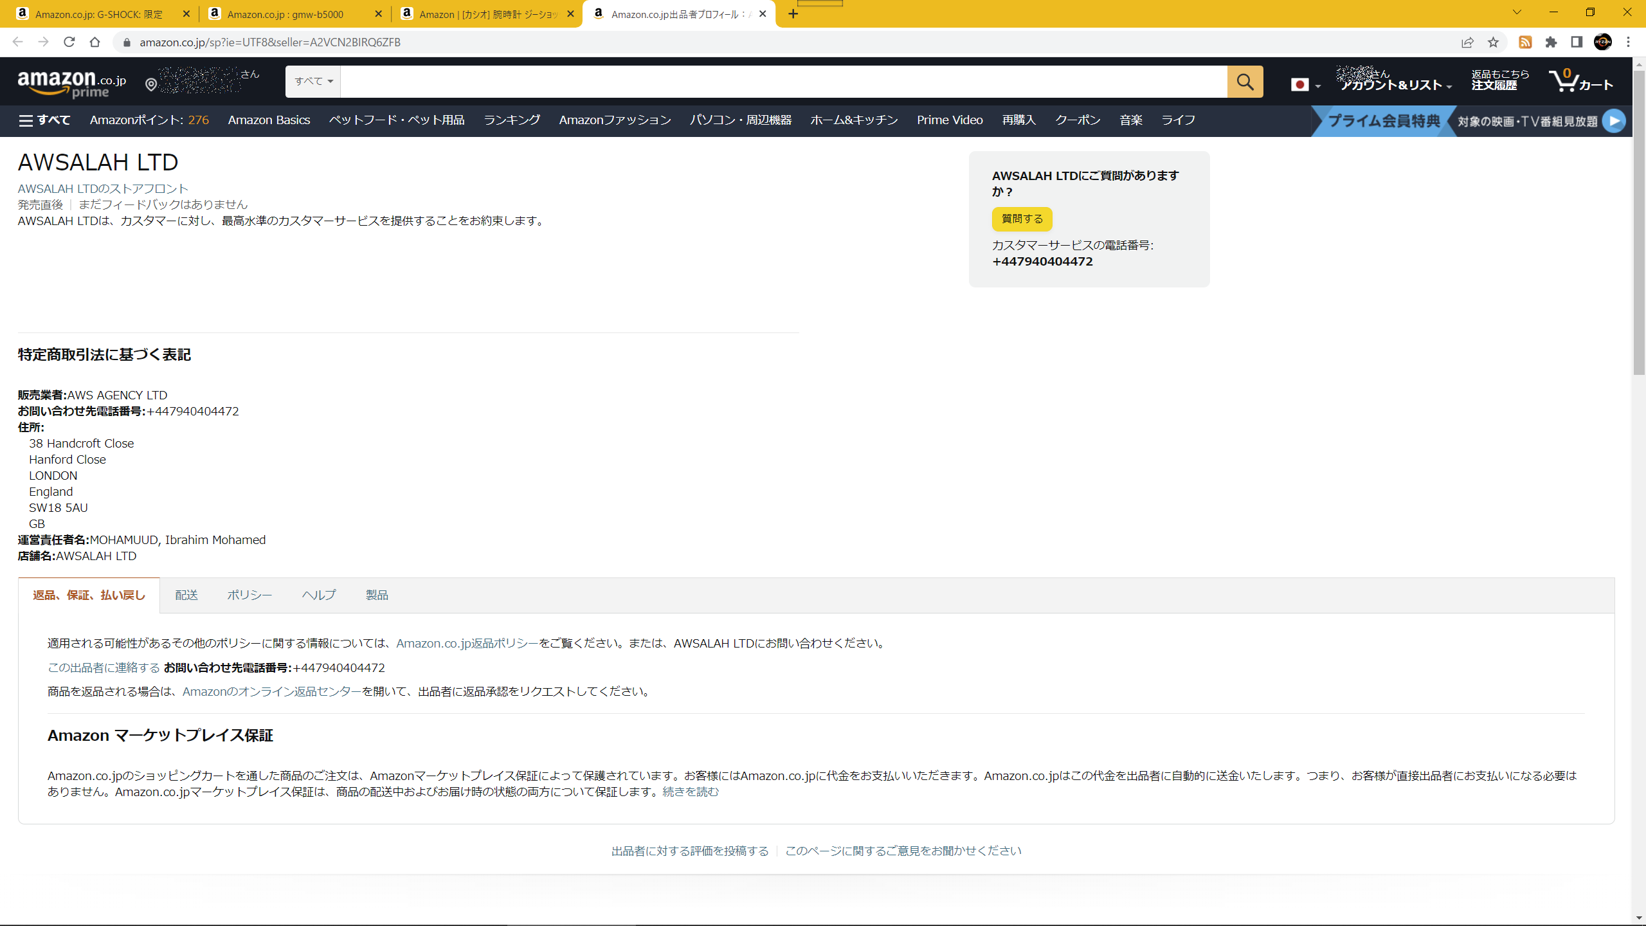
Task: Click the site lock icon
Action: [127, 42]
